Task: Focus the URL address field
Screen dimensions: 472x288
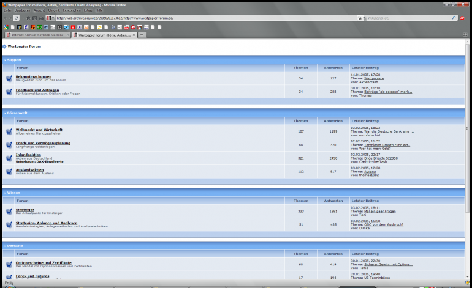Action: [205, 18]
